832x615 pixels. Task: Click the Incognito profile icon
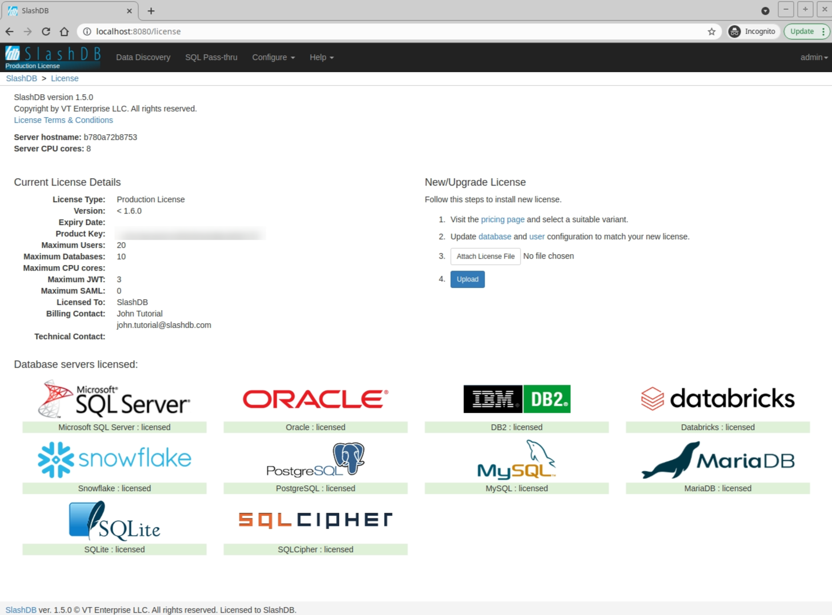[735, 31]
